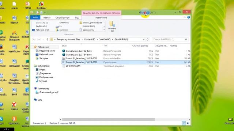The width and height of the screenshot is (234, 131).
Task: Go forward with the Forward arrow
Action: click(x=39, y=39)
